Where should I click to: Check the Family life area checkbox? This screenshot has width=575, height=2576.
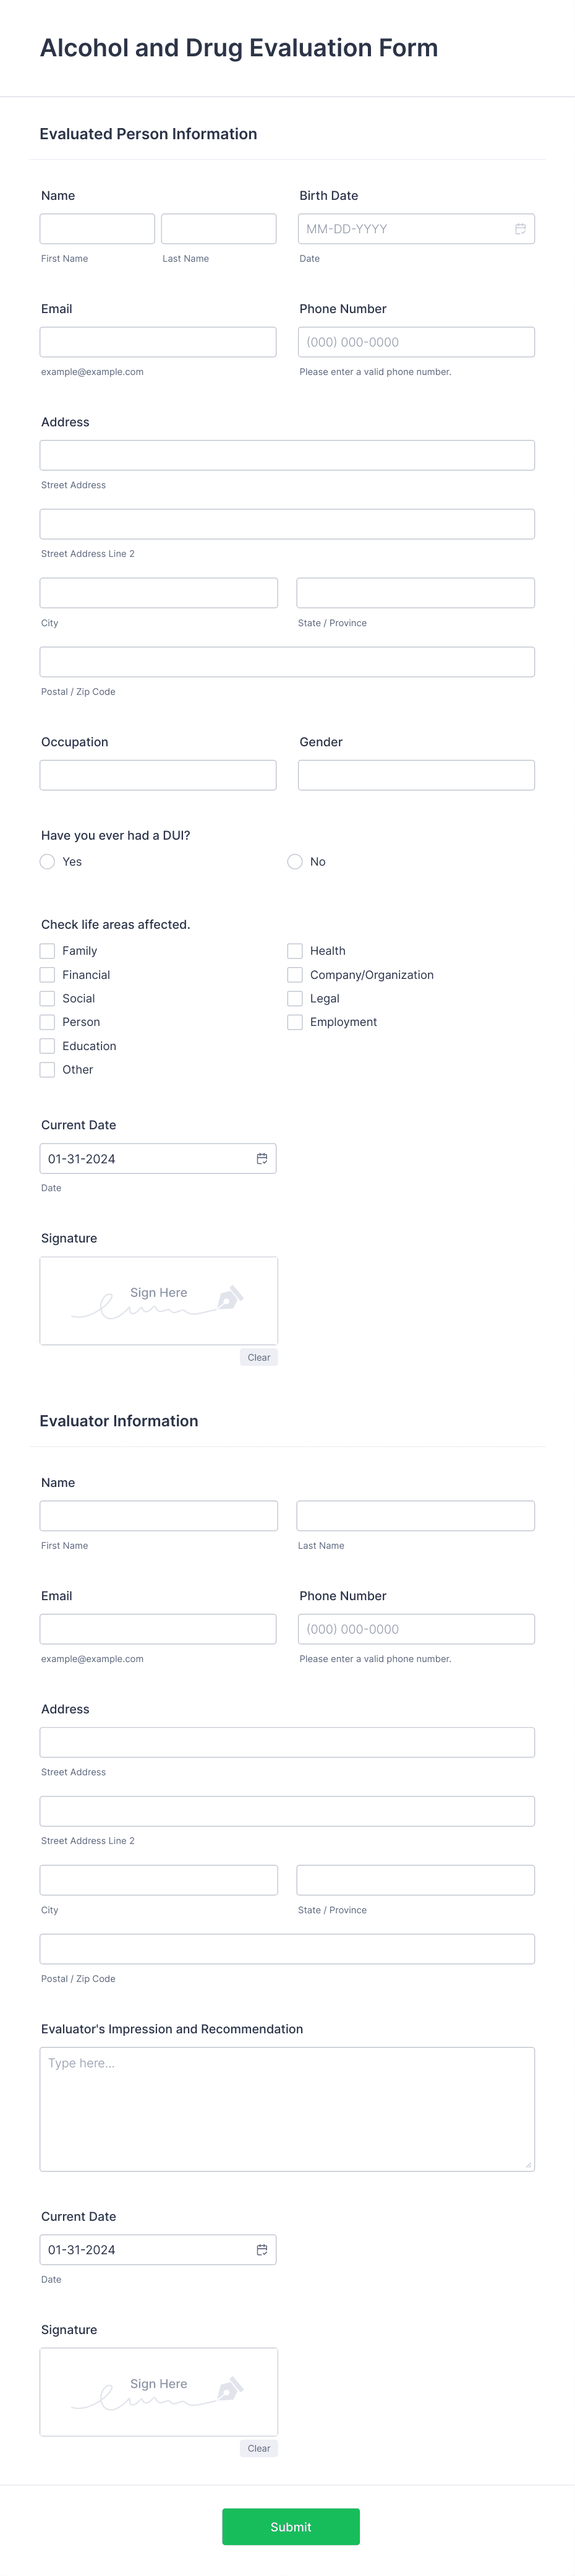point(47,950)
